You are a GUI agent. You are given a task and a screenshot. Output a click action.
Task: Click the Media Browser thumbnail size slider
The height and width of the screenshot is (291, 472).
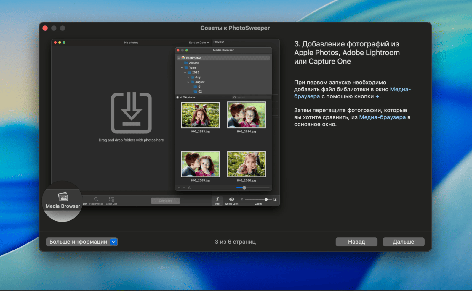point(253,188)
